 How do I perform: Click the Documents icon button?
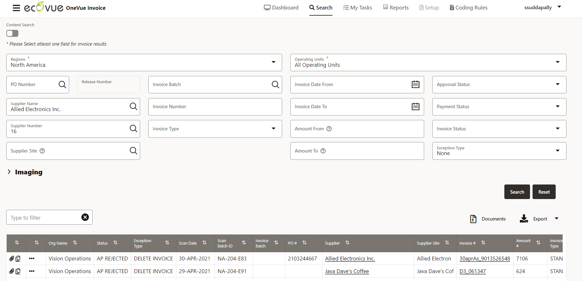pyautogui.click(x=473, y=219)
